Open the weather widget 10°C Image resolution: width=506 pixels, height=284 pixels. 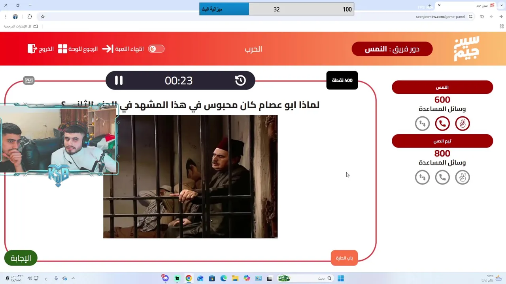492,278
